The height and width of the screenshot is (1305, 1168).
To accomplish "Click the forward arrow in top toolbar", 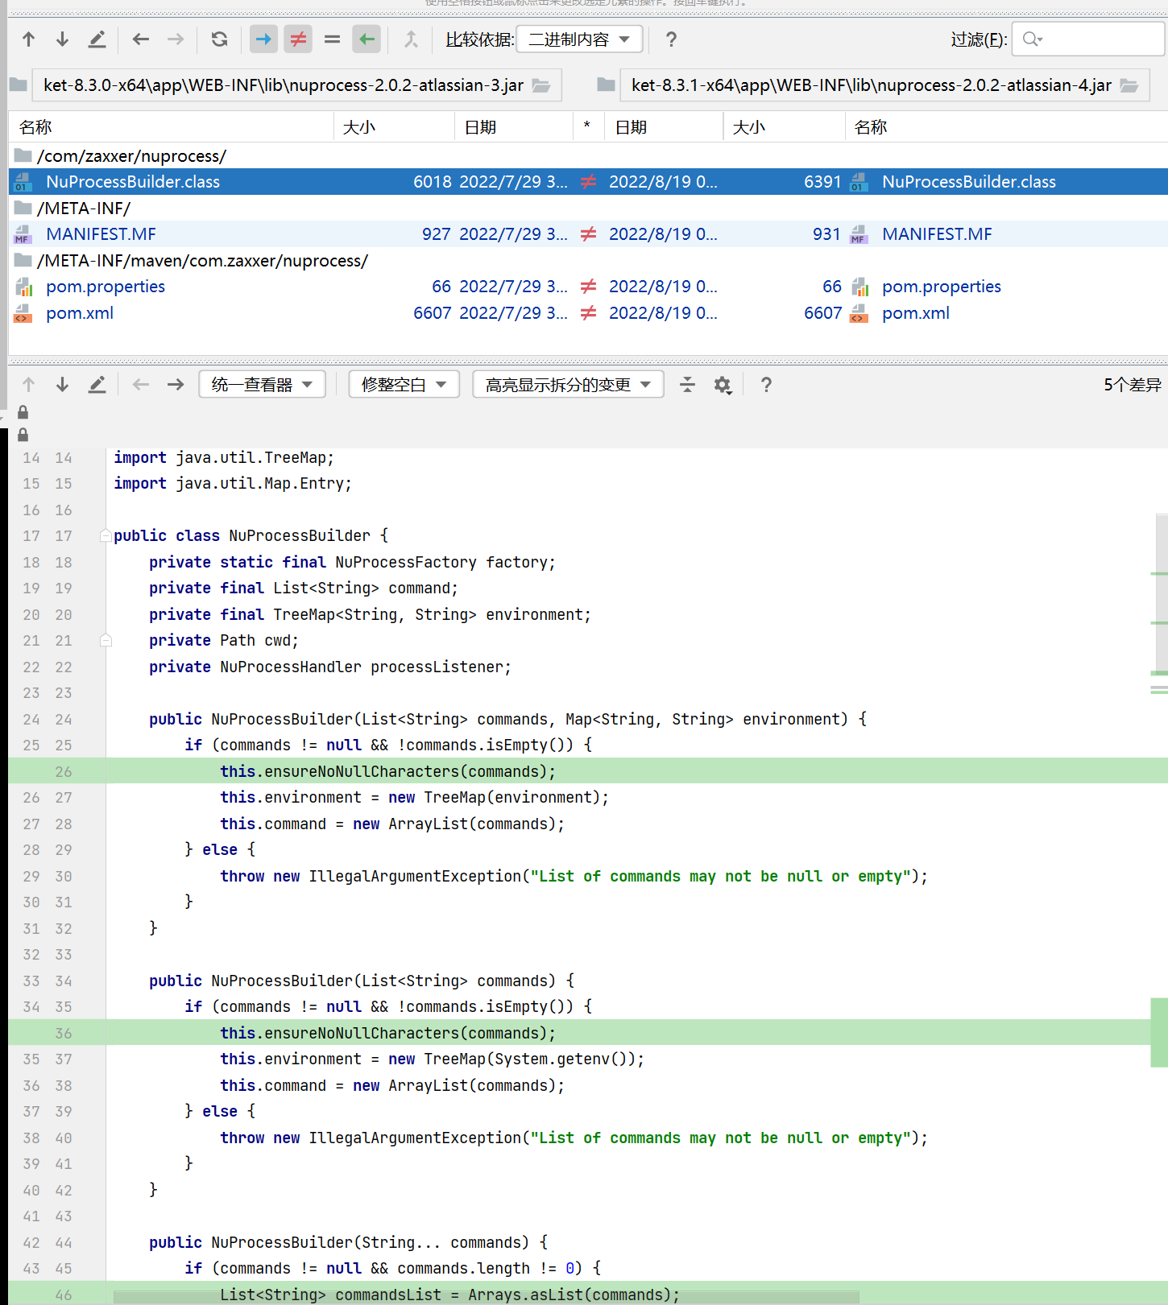I will [176, 39].
